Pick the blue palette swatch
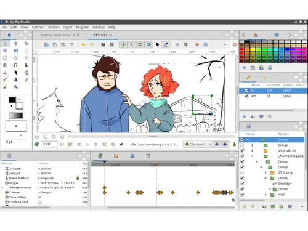 coord(288,49)
